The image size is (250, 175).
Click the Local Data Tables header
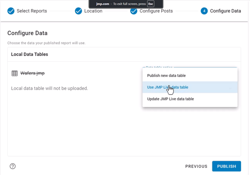30,54
